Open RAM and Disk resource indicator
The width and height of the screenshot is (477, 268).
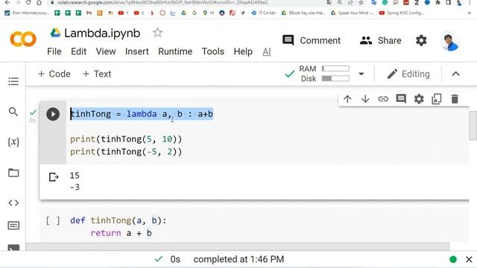324,74
